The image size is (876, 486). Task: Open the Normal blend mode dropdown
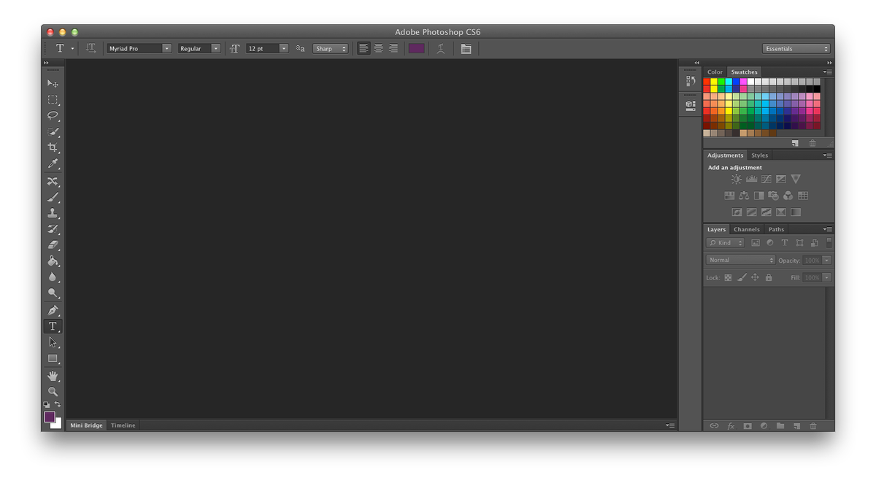[740, 260]
